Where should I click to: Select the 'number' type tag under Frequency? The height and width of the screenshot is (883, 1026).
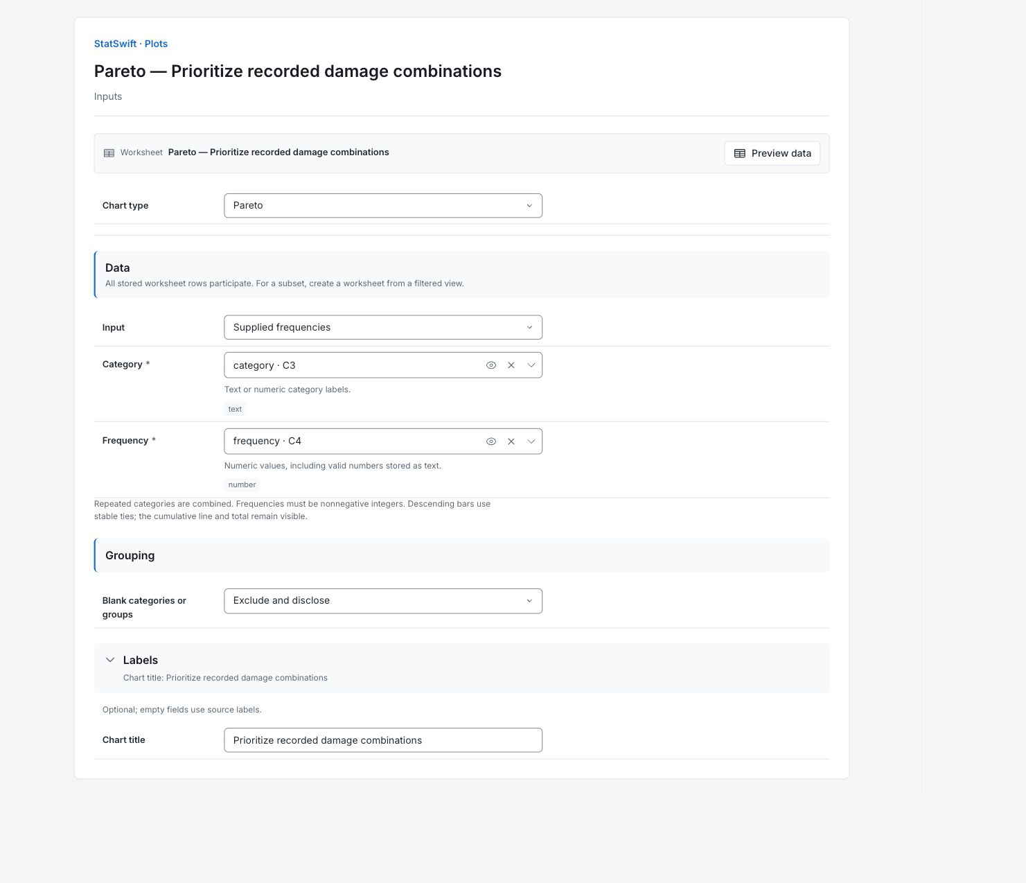tap(242, 484)
